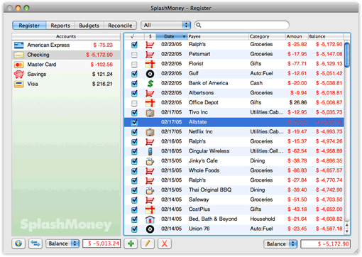This screenshot has height=257, width=362.
Task: Click the gift icon on Florist row
Action: tap(150, 64)
